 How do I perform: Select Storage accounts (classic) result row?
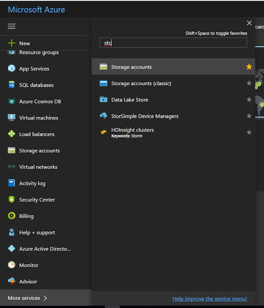(x=173, y=83)
